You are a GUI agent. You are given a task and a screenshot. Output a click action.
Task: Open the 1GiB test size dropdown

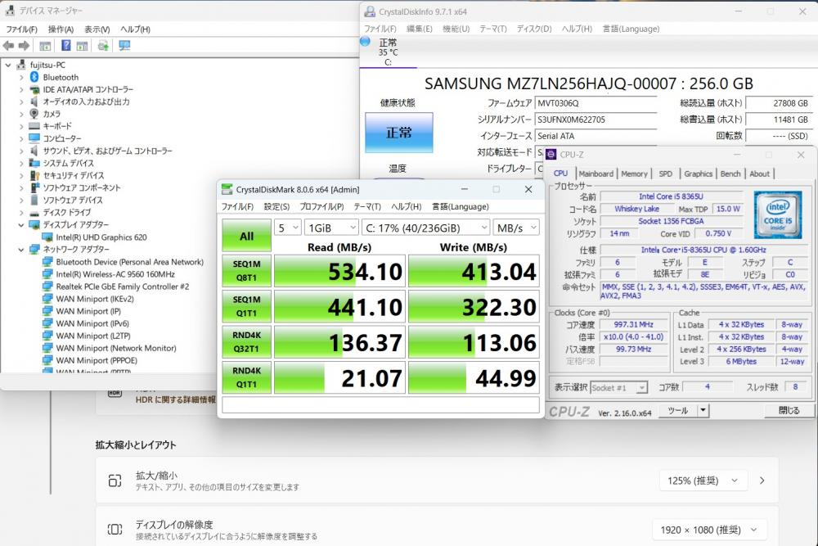coord(330,228)
